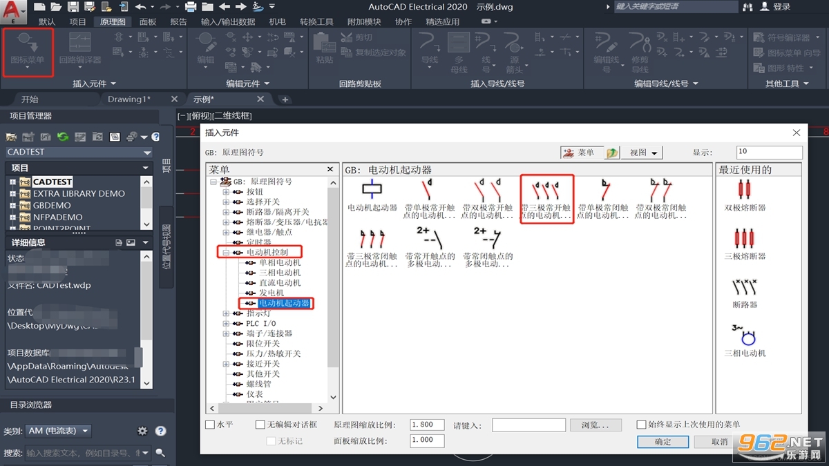Open the 视图 views dropdown
829x466 pixels.
click(x=642, y=153)
